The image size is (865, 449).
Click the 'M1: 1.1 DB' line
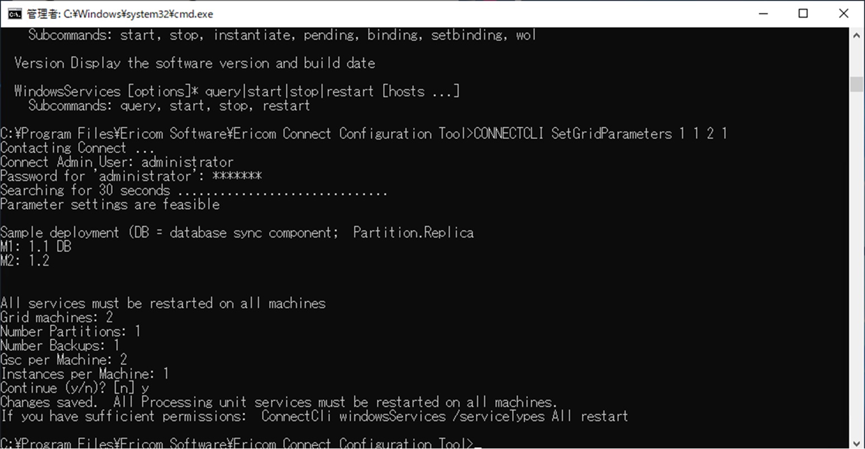pyautogui.click(x=36, y=247)
